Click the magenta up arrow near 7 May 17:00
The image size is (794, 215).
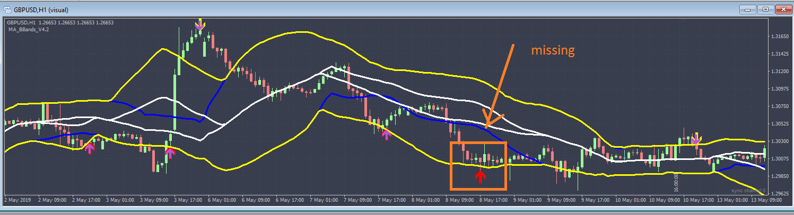click(x=386, y=133)
